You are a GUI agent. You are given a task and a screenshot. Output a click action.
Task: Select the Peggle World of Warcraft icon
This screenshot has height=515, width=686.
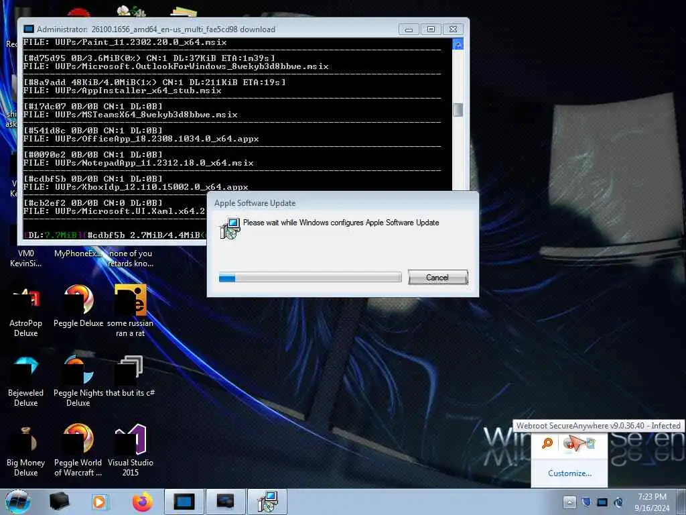coord(78,451)
